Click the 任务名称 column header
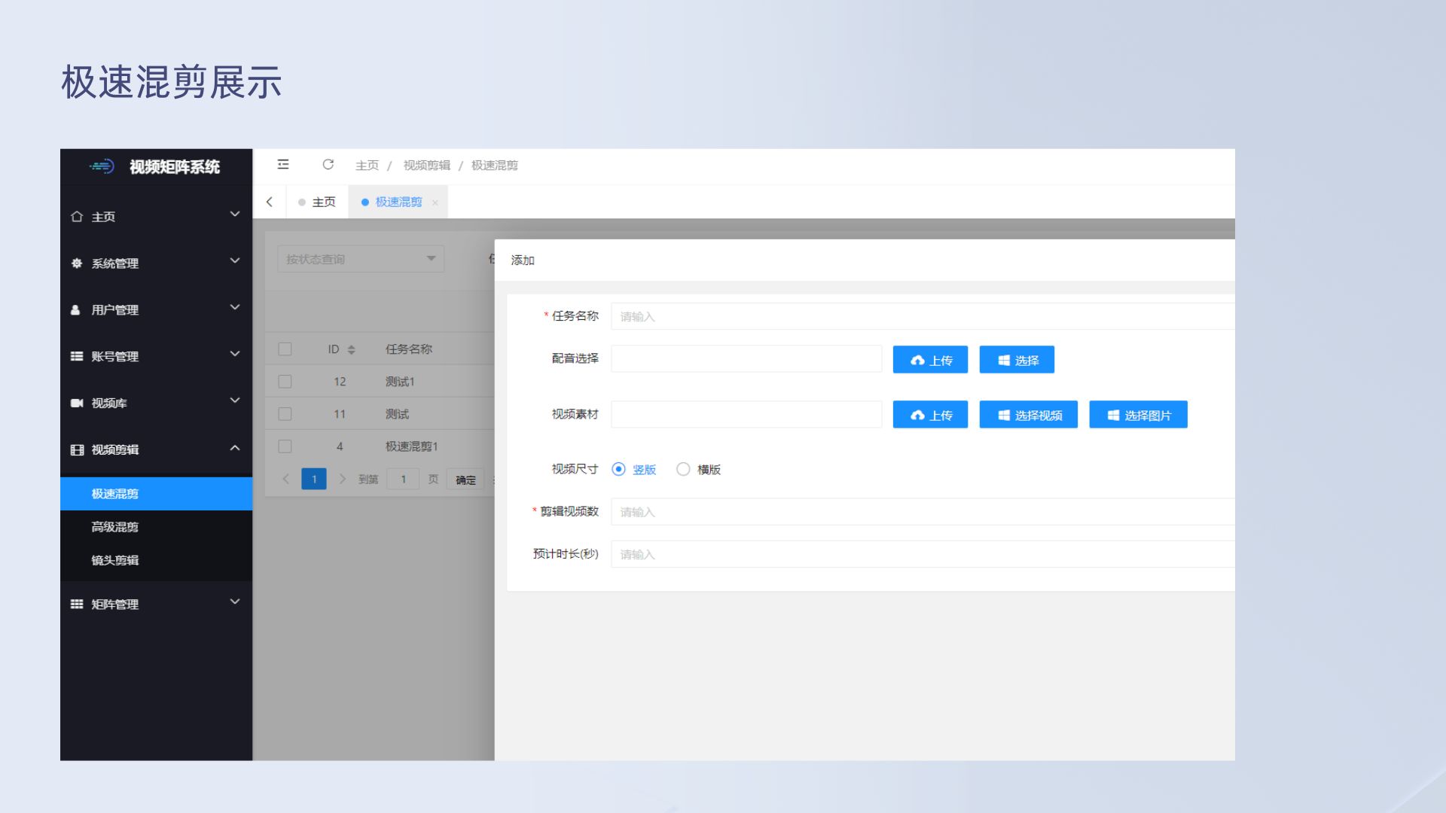1446x813 pixels. (409, 349)
